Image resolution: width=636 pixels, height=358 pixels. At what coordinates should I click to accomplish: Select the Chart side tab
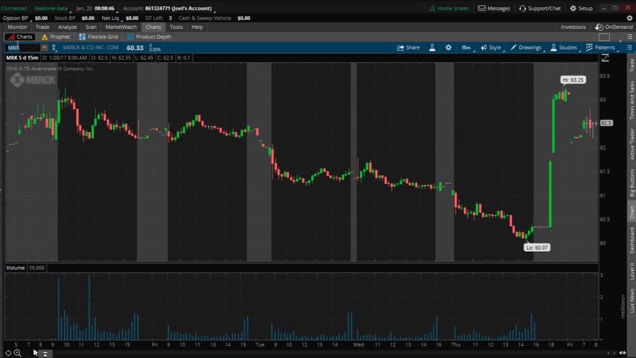click(x=632, y=212)
